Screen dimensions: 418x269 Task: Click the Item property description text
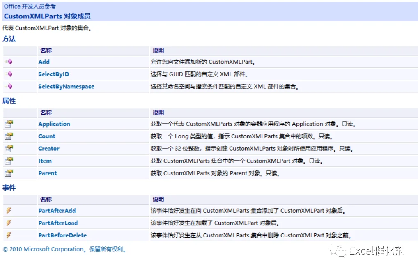coord(237,161)
